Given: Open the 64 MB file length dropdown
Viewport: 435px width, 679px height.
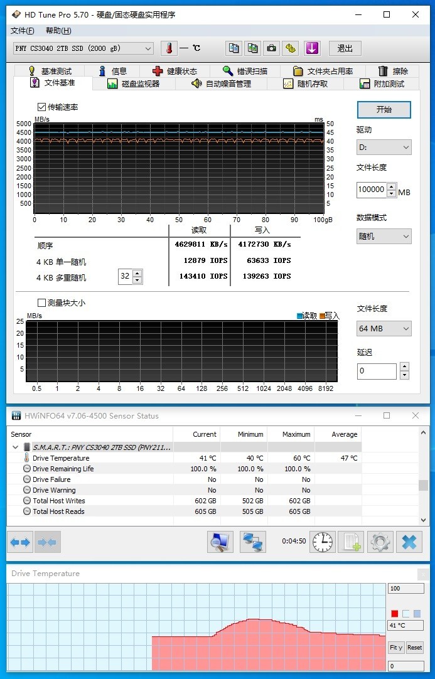Looking at the screenshot, I should point(384,329).
